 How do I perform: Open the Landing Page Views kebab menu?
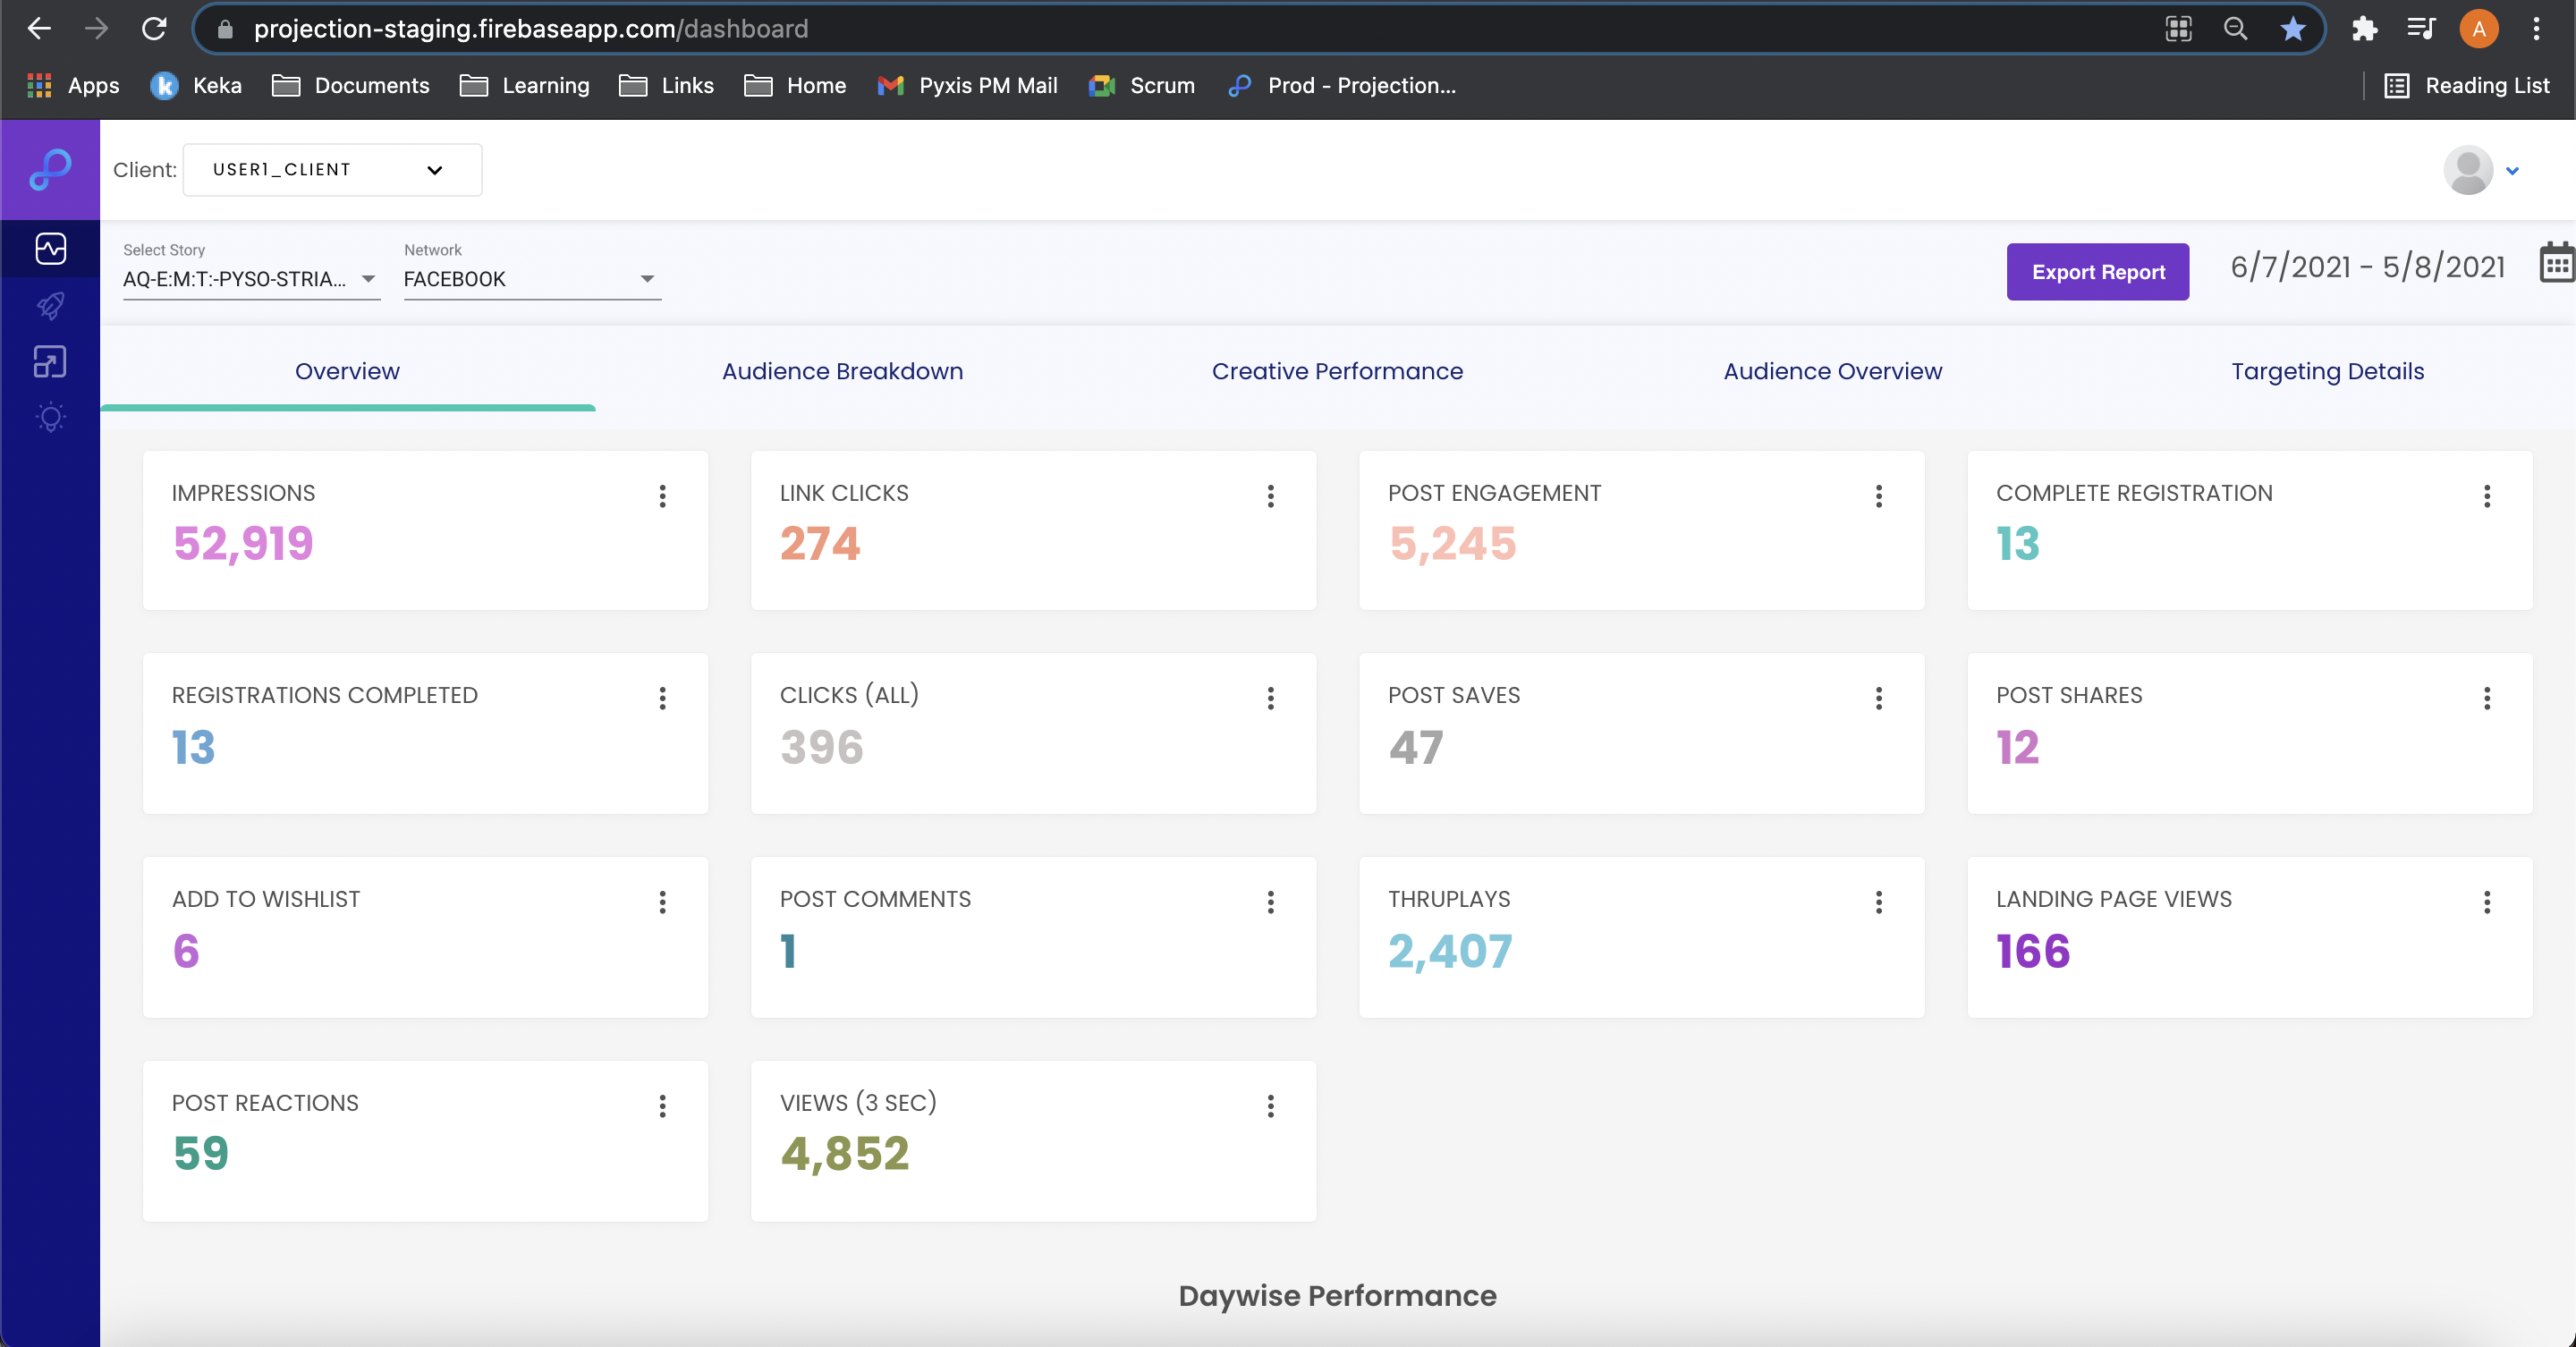coord(2487,903)
